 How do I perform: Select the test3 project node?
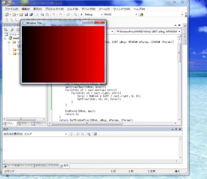click(x=16, y=38)
